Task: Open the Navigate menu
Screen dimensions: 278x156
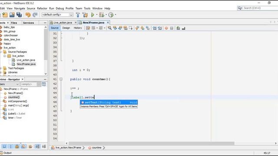Action: pyautogui.click(x=20, y=8)
